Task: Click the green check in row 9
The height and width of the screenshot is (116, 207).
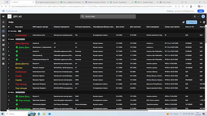Action: [17, 51]
